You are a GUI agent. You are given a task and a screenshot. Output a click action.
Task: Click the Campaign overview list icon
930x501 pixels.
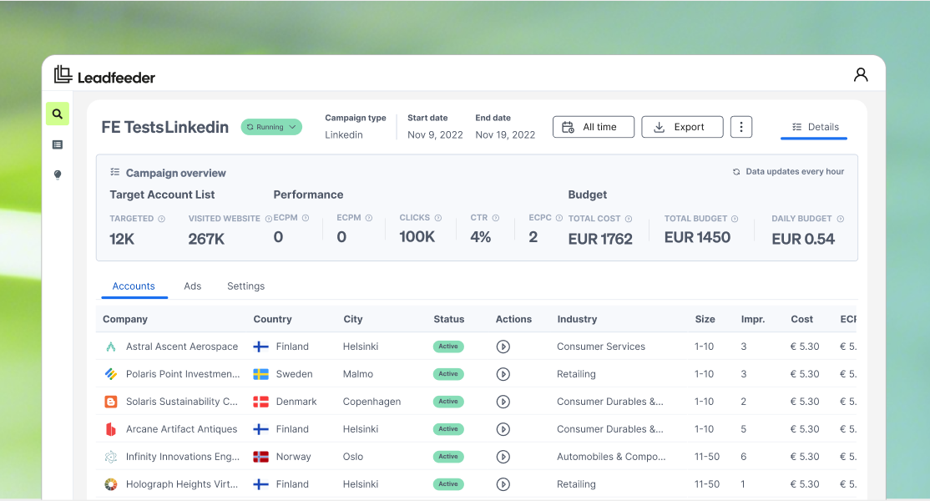tap(115, 172)
